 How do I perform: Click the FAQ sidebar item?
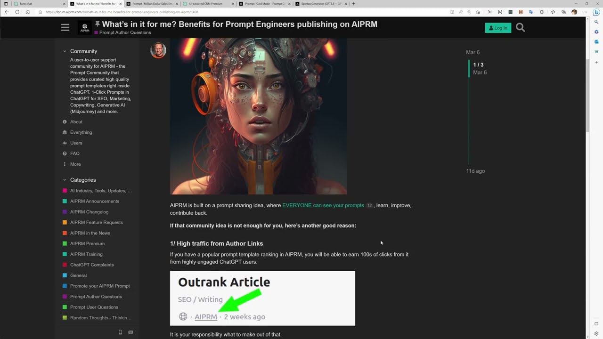point(74,153)
